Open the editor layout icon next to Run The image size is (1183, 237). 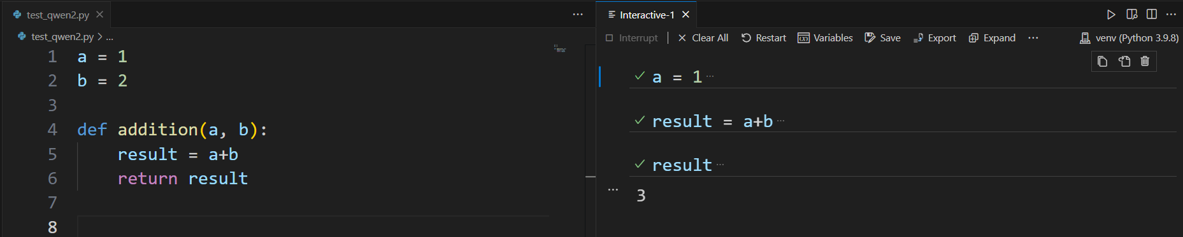click(x=1132, y=14)
